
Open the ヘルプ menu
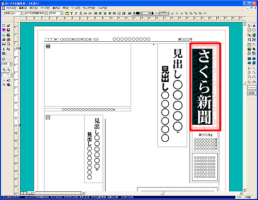(102, 8)
